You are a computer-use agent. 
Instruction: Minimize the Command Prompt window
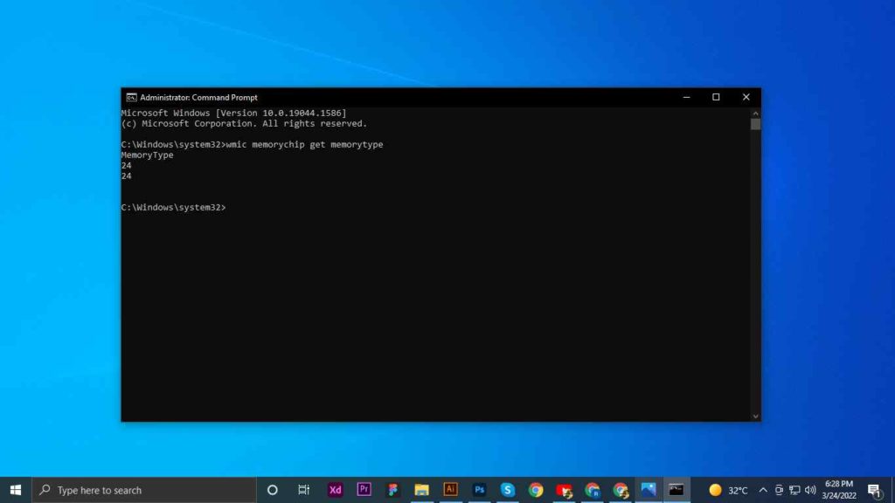point(687,98)
